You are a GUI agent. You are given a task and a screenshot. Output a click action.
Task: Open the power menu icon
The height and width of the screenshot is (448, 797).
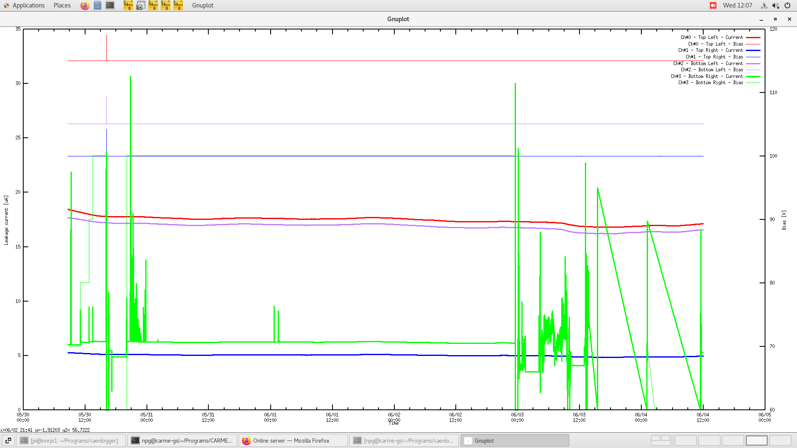(x=787, y=5)
